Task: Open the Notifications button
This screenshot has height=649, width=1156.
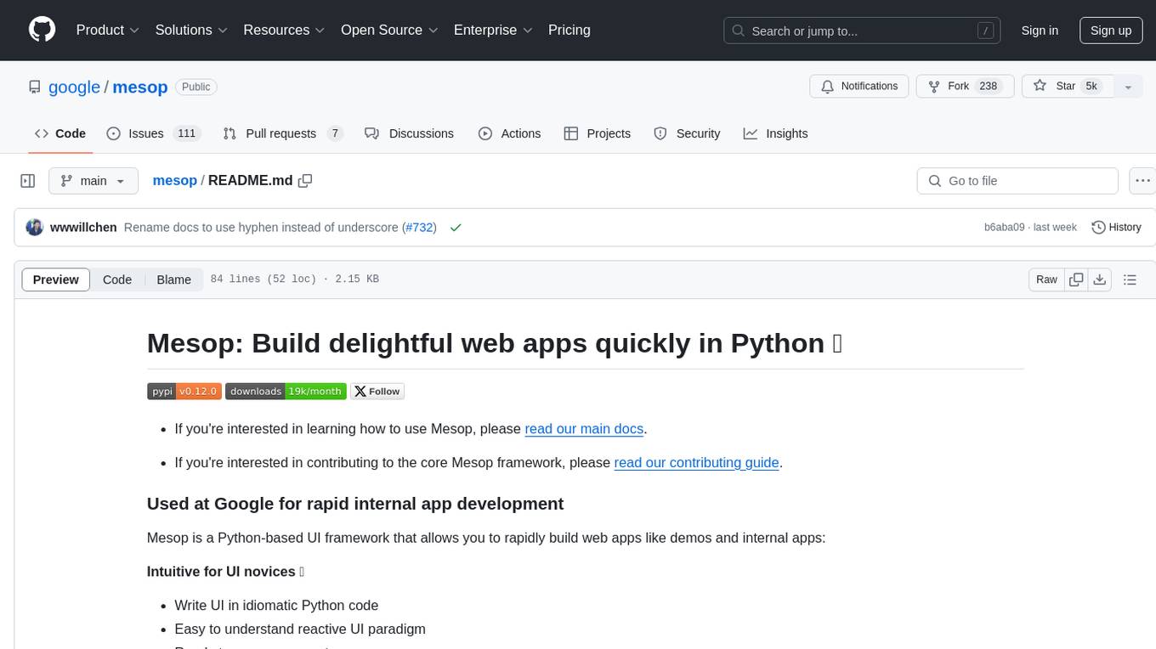Action: tap(859, 87)
